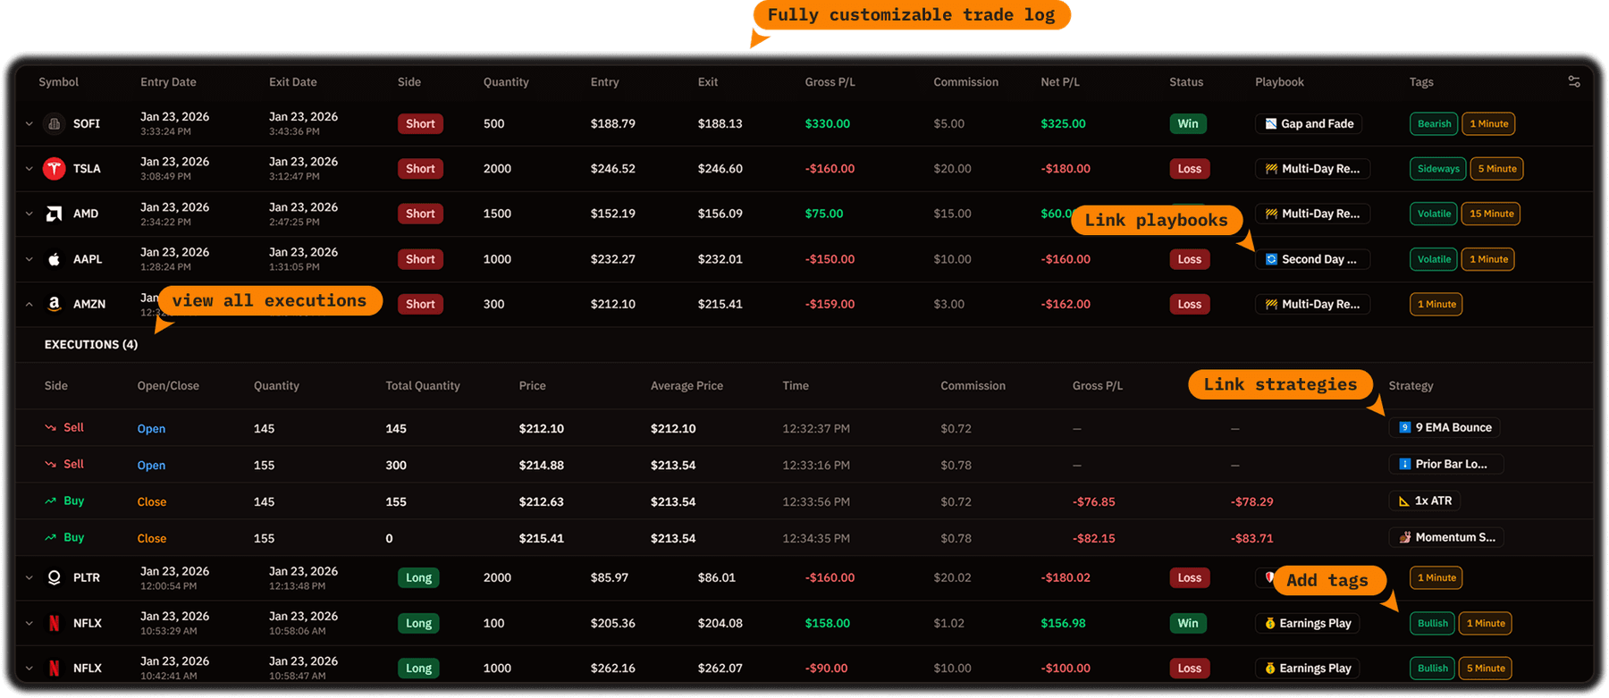Sort by the Status column header
Screen dimensions: 1609x698
pos(1186,82)
